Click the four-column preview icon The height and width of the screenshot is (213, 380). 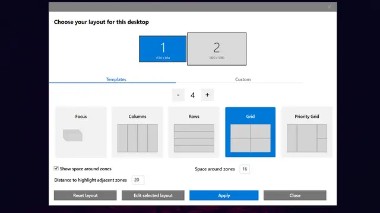click(137, 138)
